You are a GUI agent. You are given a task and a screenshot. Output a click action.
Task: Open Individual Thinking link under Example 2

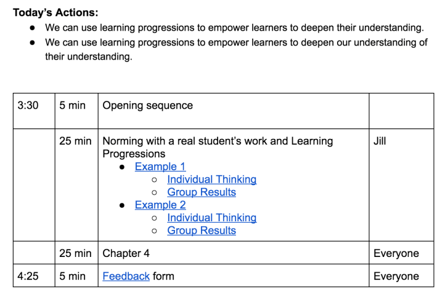tap(211, 218)
